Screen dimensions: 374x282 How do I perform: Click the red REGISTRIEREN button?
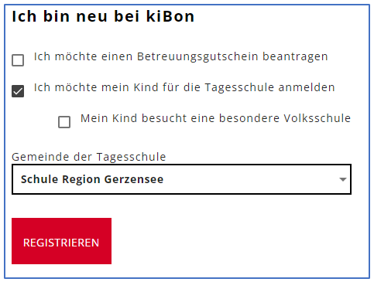tap(61, 241)
